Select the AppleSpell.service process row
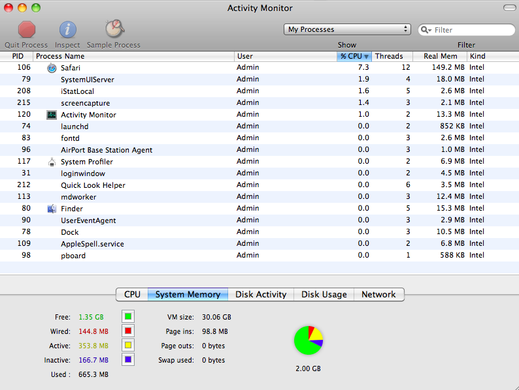The width and height of the screenshot is (519, 390). coord(259,244)
